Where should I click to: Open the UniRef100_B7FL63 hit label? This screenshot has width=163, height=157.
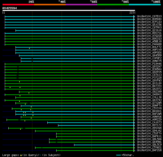coord(149,22)
